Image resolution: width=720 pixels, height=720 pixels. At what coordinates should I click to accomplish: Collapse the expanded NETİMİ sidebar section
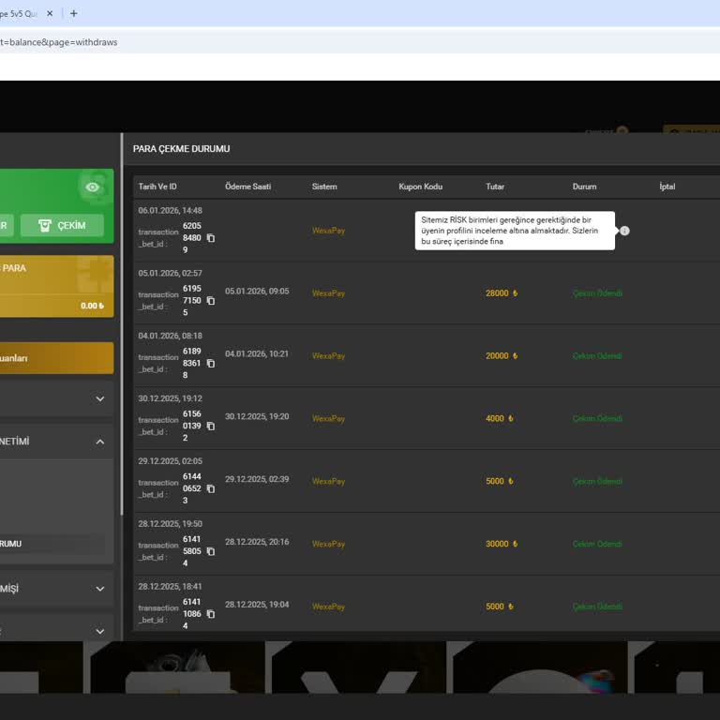click(x=100, y=442)
